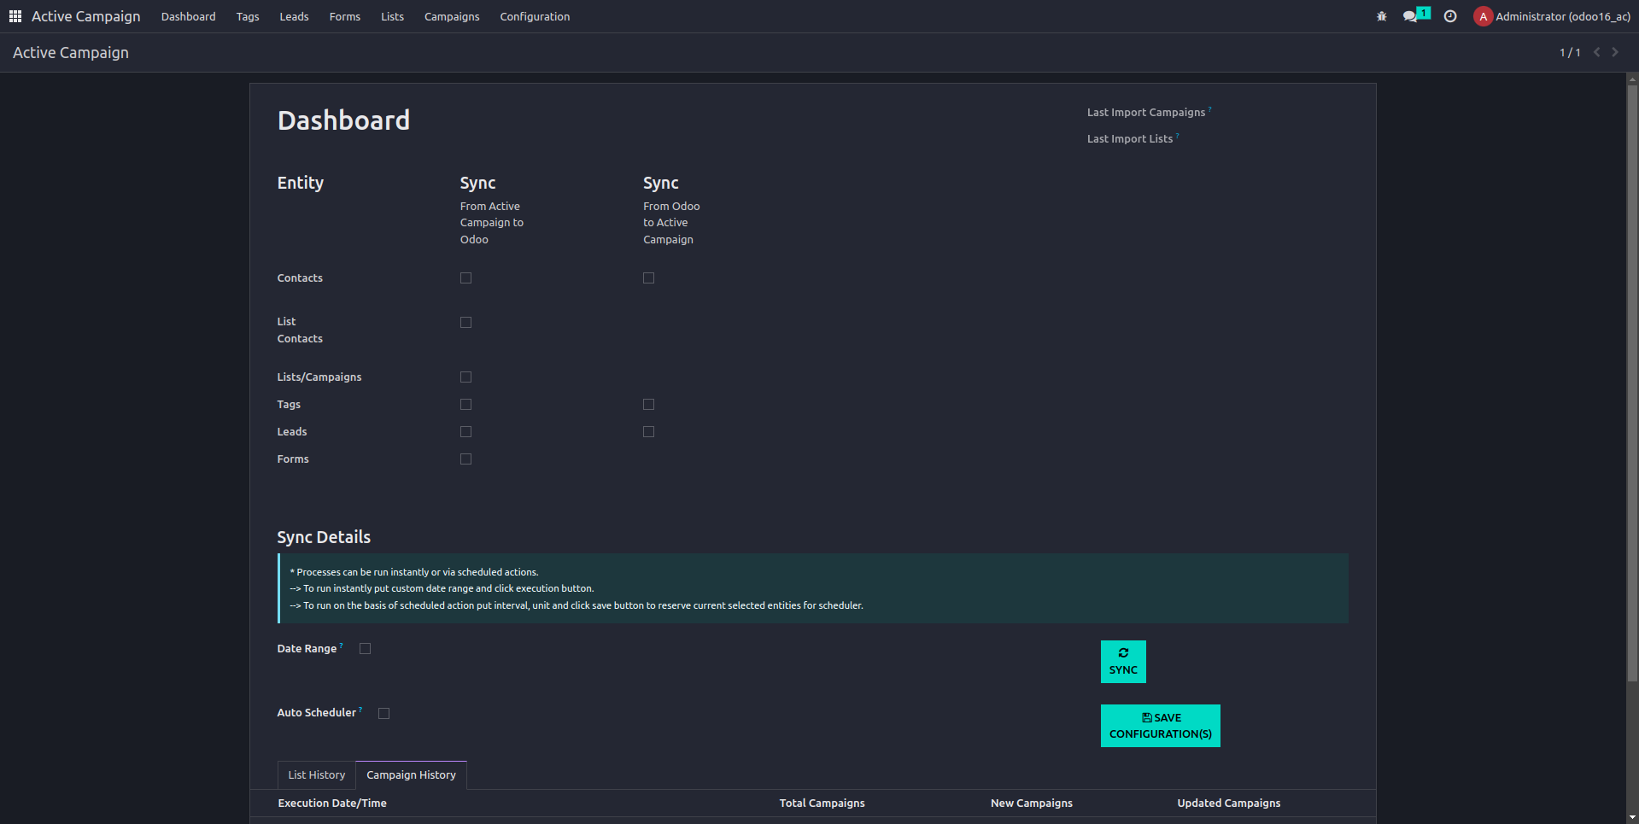Switch to the List History tab

pyautogui.click(x=316, y=774)
